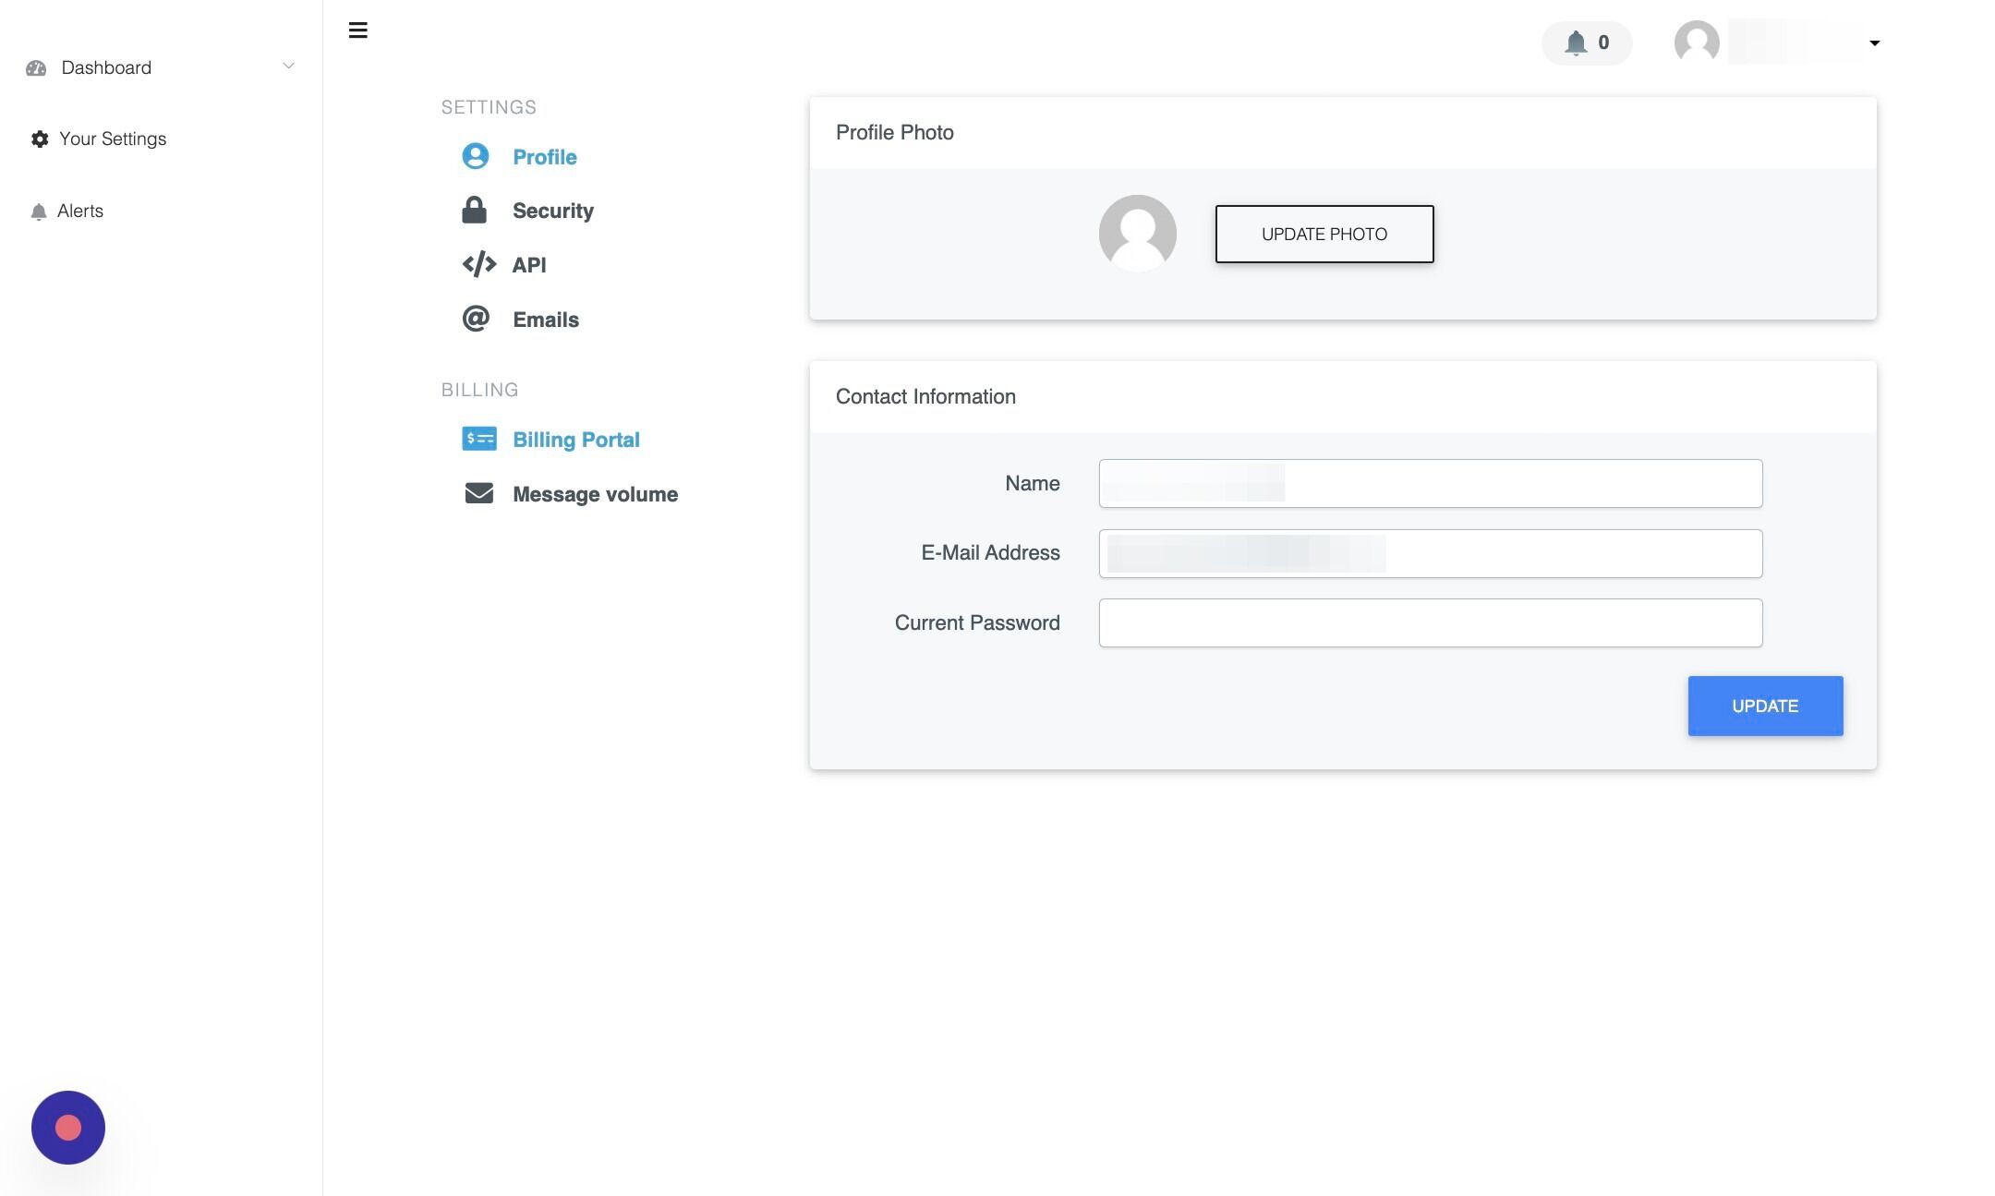
Task: Open Alerts in the left sidebar
Action: click(79, 211)
